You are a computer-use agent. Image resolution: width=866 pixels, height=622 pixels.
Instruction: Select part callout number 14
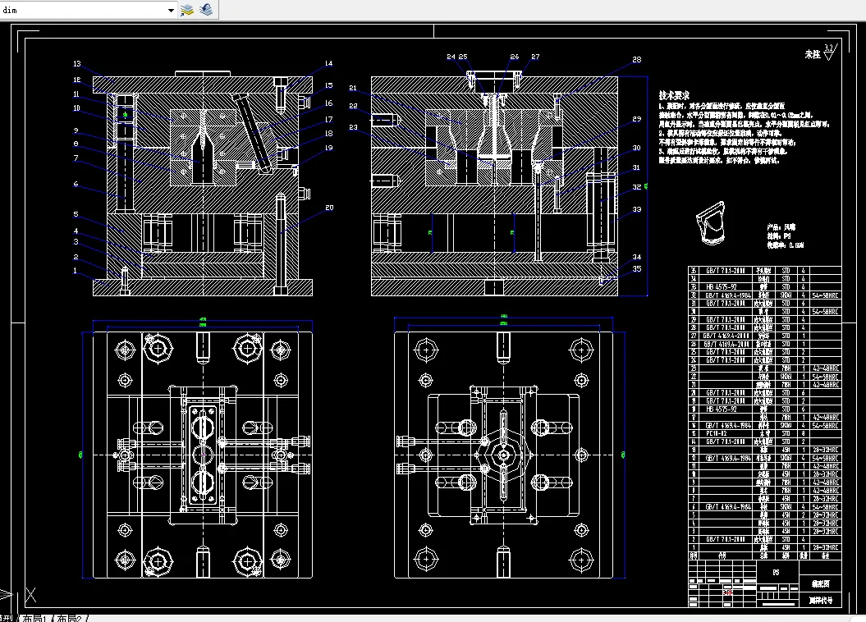[x=328, y=63]
